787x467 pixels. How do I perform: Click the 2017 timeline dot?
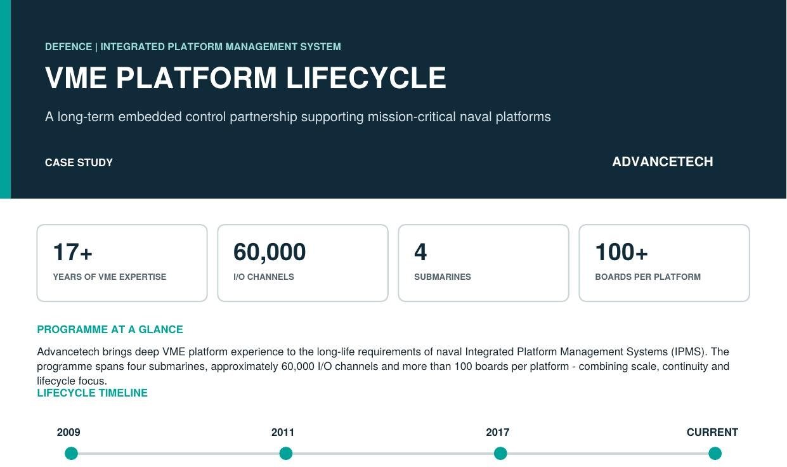click(x=500, y=453)
